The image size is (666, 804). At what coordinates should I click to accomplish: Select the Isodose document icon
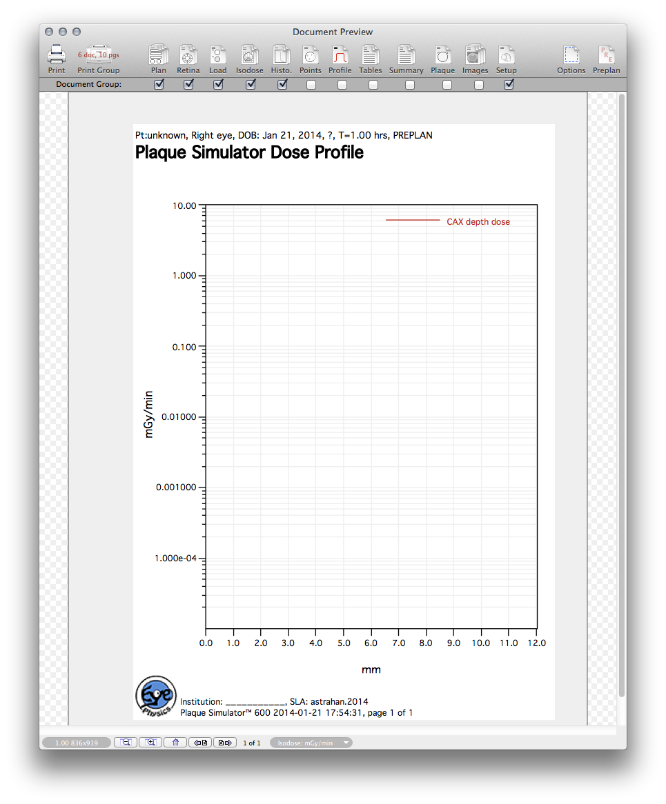[x=249, y=55]
